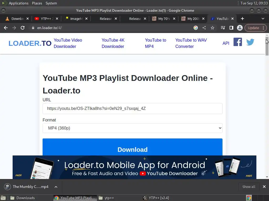Image resolution: width=269 pixels, height=201 pixels.
Task: Click the blue Download button
Action: coord(132,147)
